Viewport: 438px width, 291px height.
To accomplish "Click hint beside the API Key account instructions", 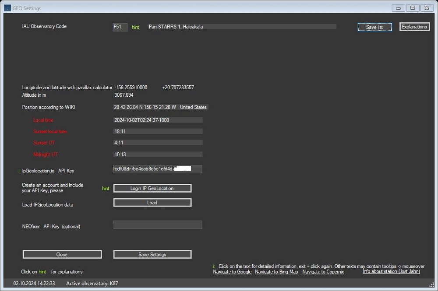I will point(106,188).
